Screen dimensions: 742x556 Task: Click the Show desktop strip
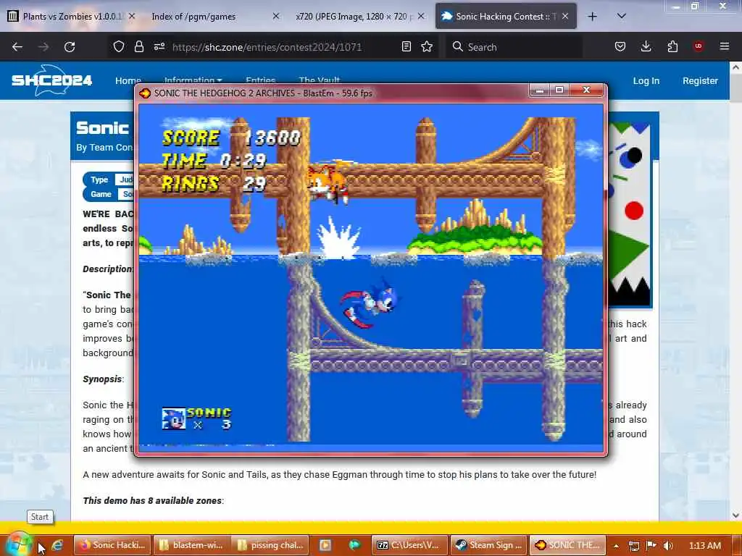point(738,545)
